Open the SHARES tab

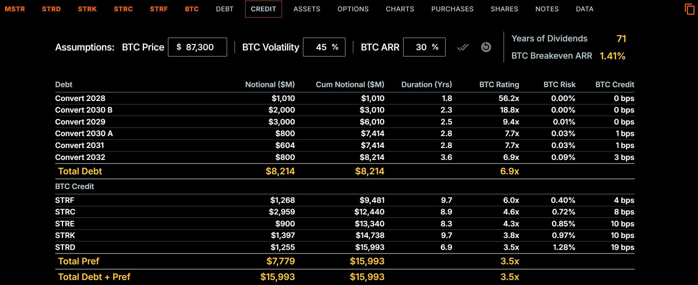tap(504, 9)
